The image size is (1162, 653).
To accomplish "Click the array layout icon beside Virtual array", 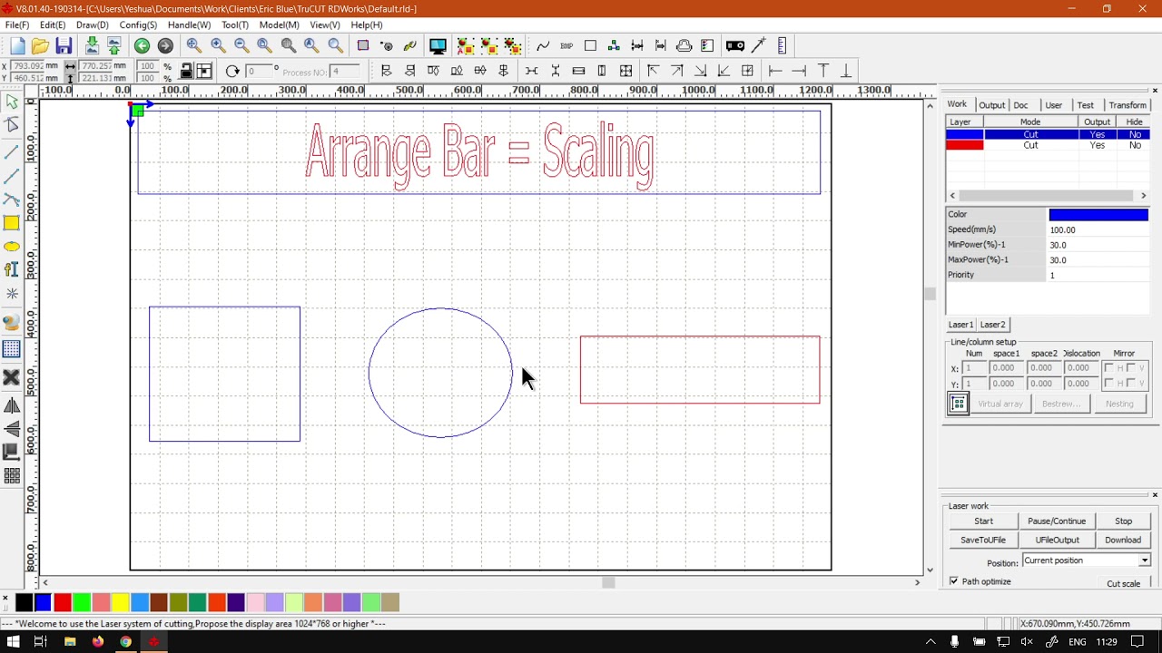I will click(959, 404).
